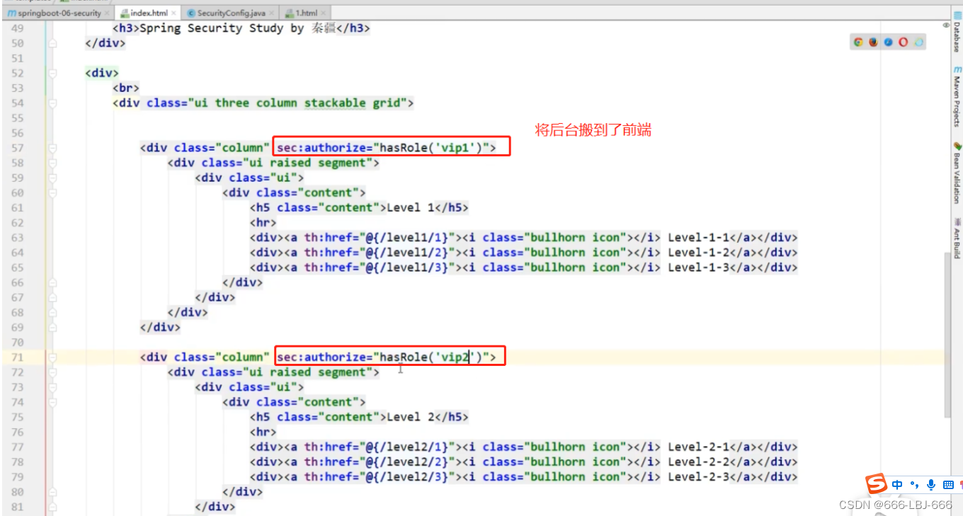Toggle Chinese punctuation mode in IME bar
This screenshot has width=963, height=516.
(x=914, y=486)
